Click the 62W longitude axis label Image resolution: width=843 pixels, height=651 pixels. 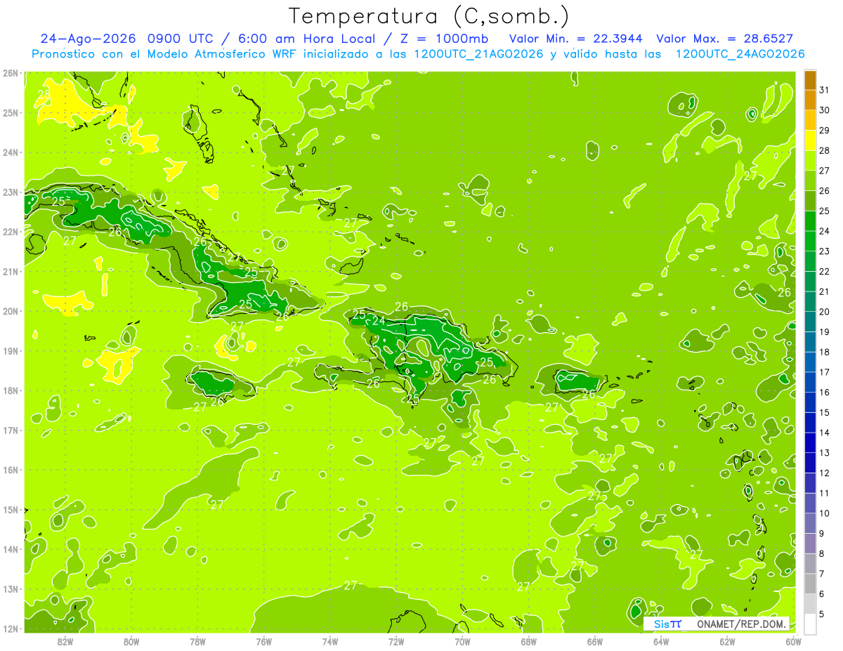click(727, 641)
